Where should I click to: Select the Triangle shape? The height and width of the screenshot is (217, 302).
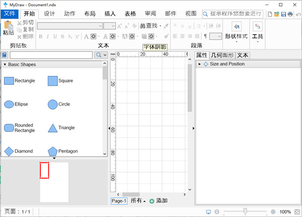(x=61, y=128)
